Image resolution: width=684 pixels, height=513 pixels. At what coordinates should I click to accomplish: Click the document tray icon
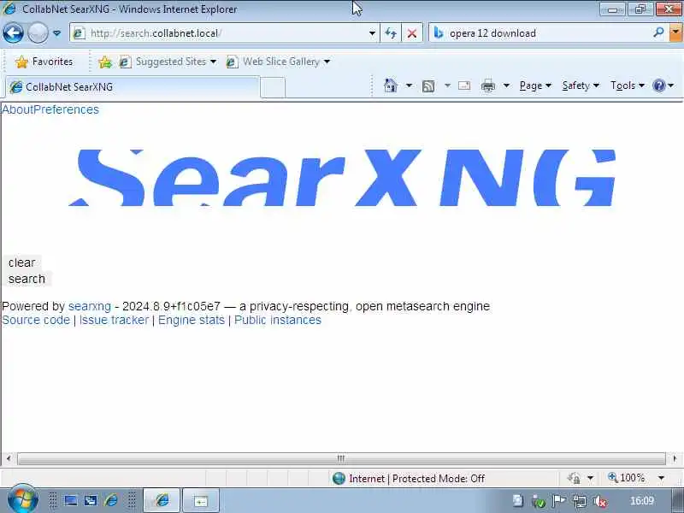518,501
